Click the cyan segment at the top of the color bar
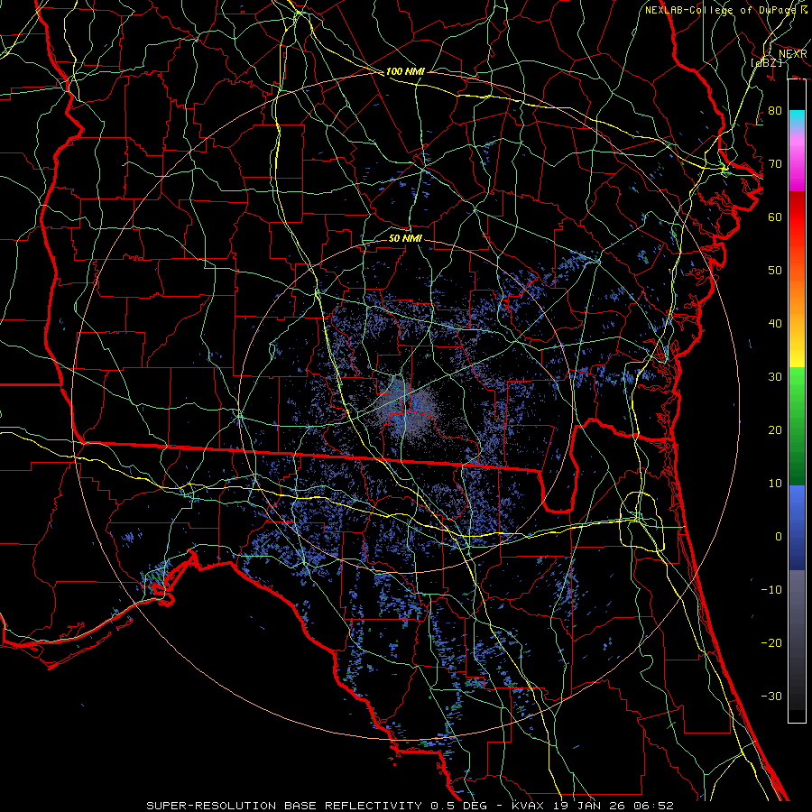This screenshot has height=812, width=812. (797, 120)
